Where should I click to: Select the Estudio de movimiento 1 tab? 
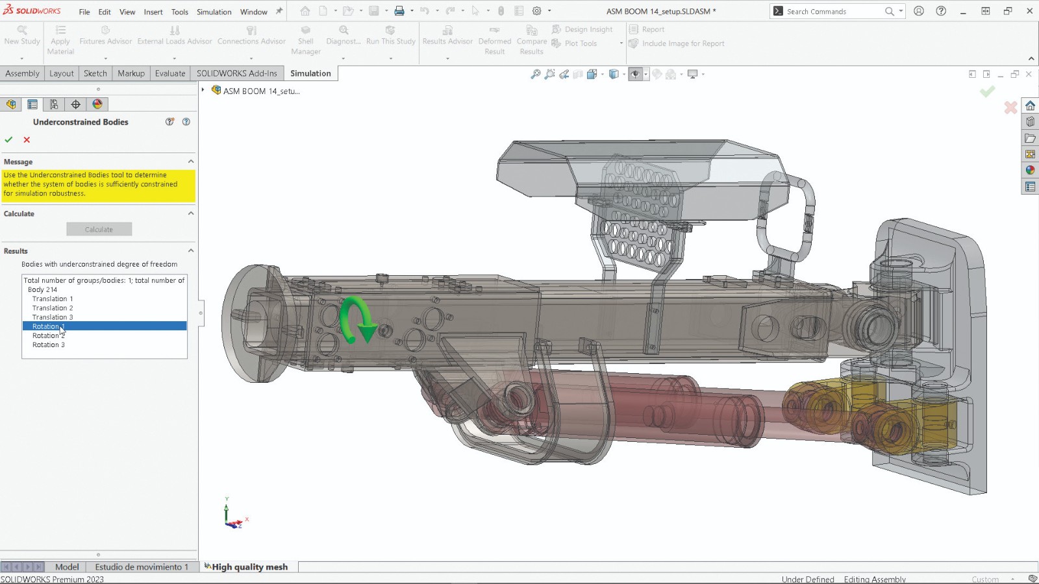tap(142, 566)
